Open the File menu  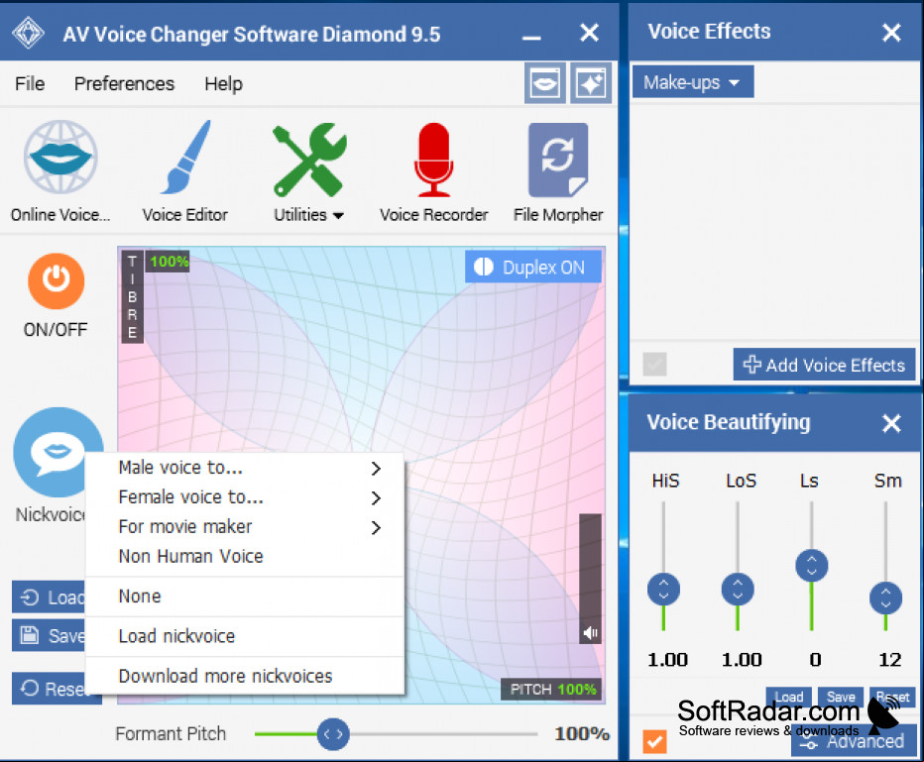pyautogui.click(x=30, y=83)
